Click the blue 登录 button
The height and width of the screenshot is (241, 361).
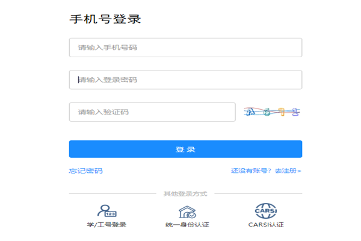click(x=185, y=149)
